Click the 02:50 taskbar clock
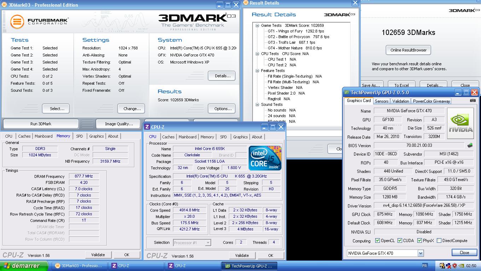 tap(471, 266)
